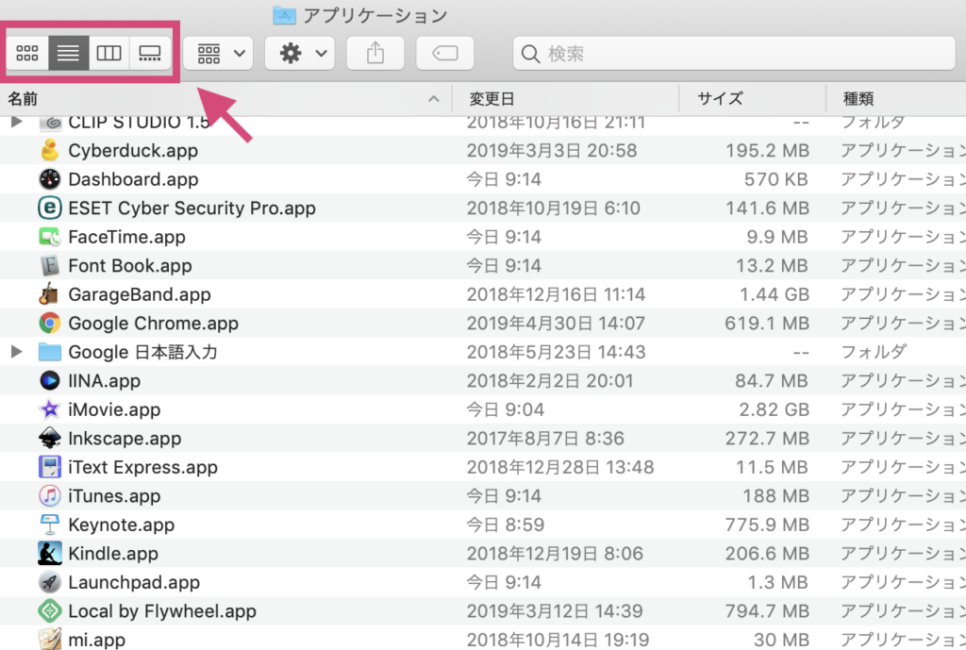Click the 794.7 MB size value
The width and height of the screenshot is (966, 650).
click(767, 611)
